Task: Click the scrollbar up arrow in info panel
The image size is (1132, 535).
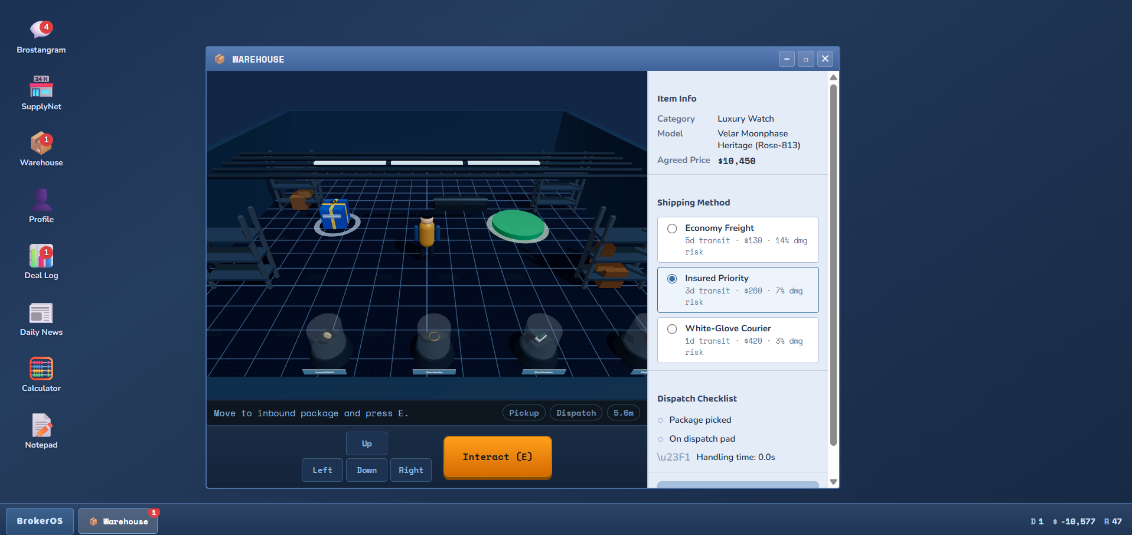Action: [833, 77]
